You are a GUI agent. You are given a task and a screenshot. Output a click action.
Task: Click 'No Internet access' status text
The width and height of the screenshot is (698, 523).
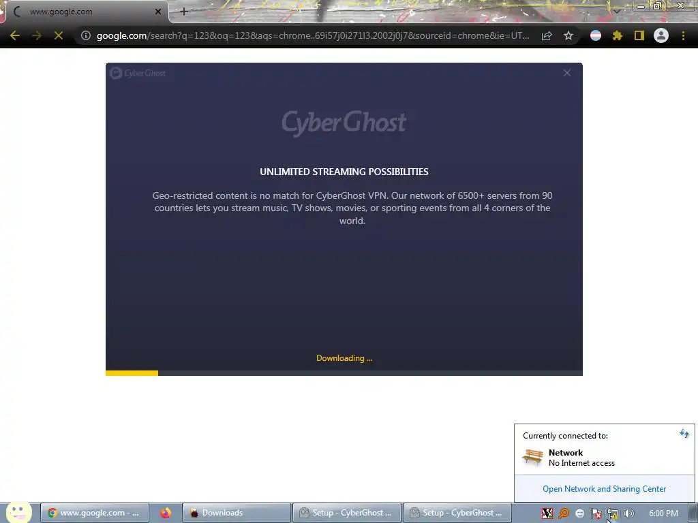coord(581,463)
